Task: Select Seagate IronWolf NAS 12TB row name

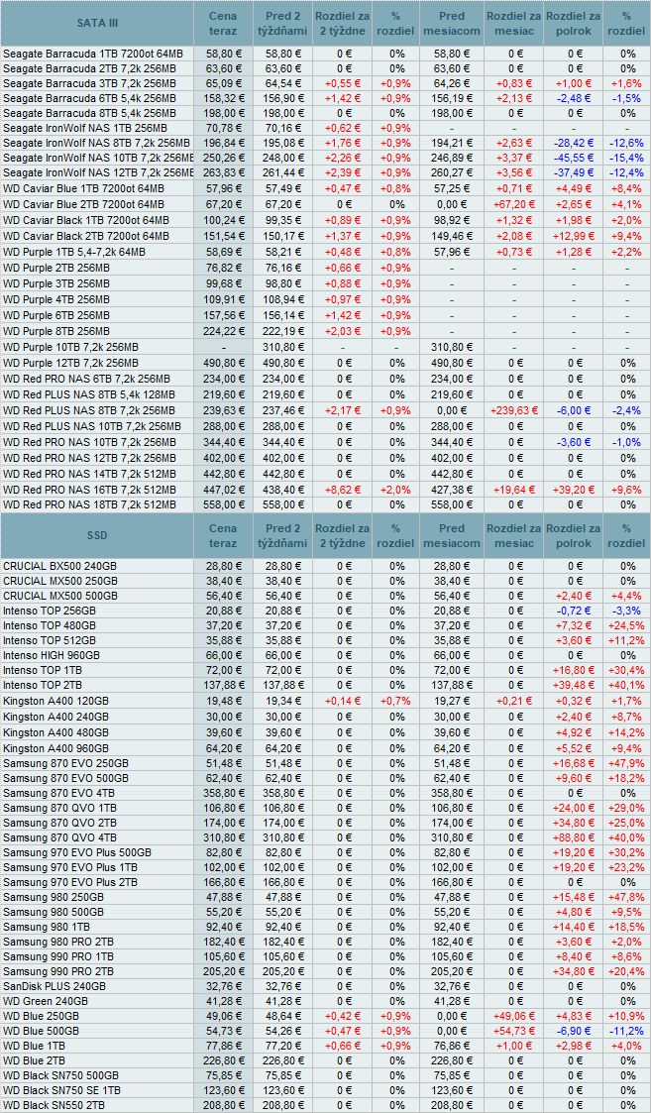Action: (97, 172)
